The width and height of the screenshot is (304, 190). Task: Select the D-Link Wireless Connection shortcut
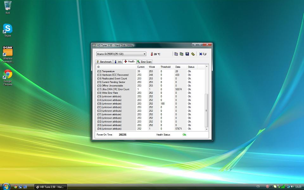point(8,54)
